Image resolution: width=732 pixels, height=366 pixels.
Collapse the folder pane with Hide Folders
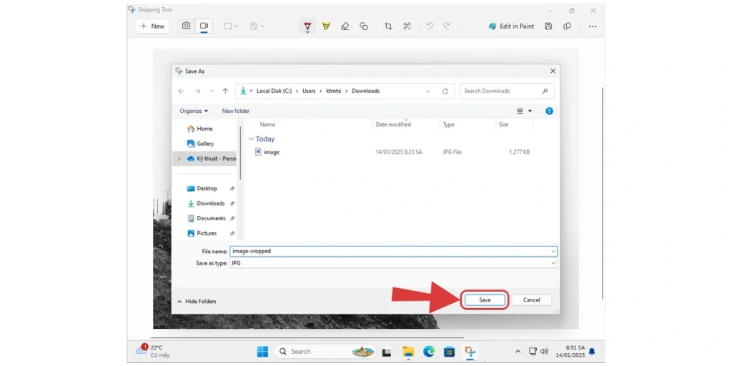click(x=197, y=302)
